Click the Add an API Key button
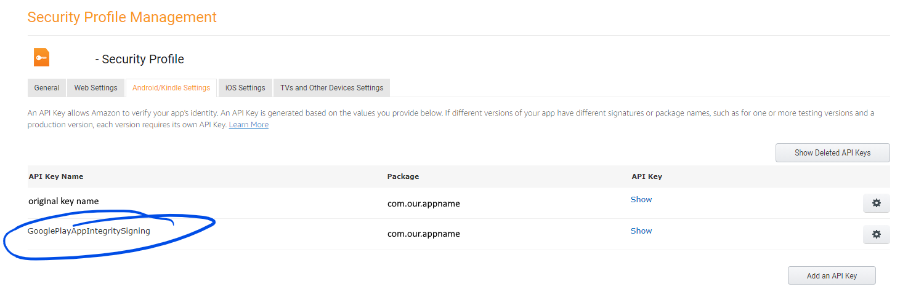 pos(831,276)
